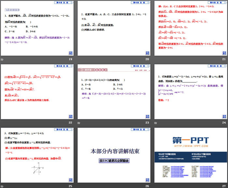Image resolution: width=228 pixels, height=188 pixels.
Task: Click the blue corner navigation icon on slide 23
Action: 148,117
